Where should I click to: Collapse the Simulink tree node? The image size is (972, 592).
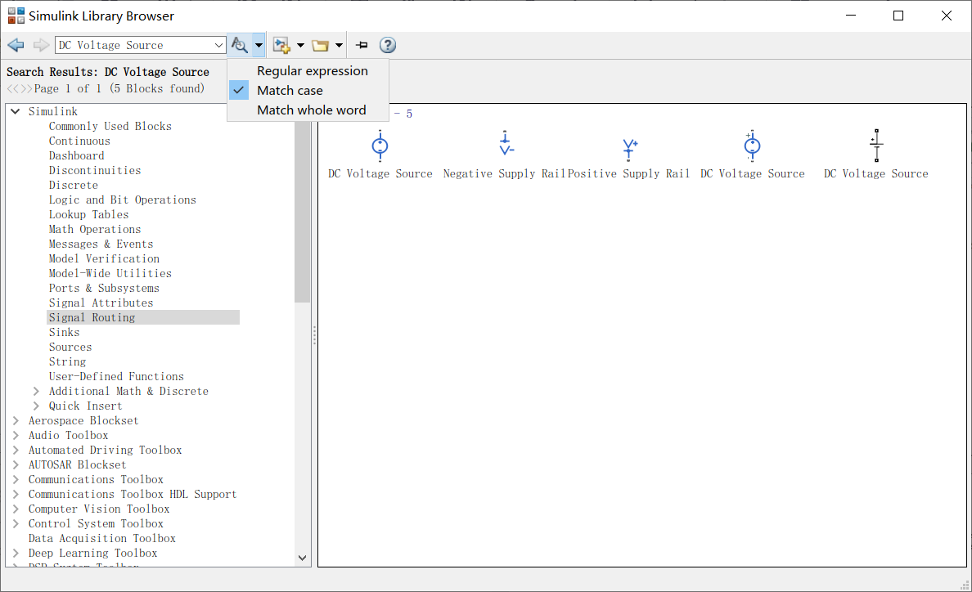(16, 111)
